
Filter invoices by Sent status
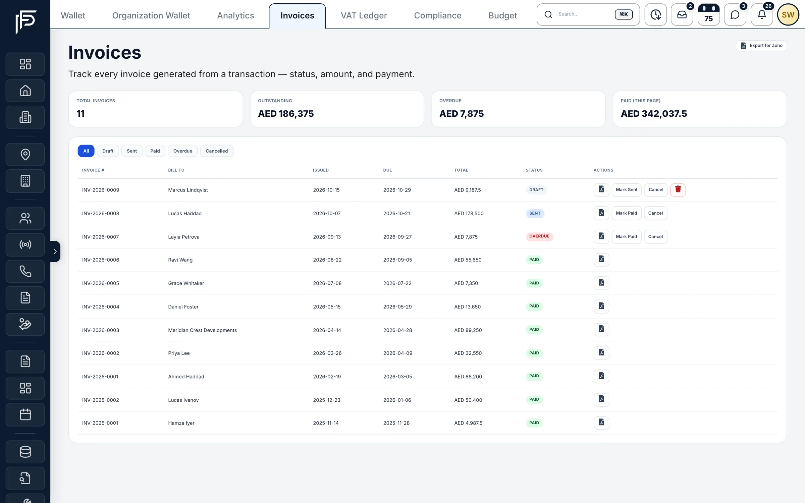(131, 151)
